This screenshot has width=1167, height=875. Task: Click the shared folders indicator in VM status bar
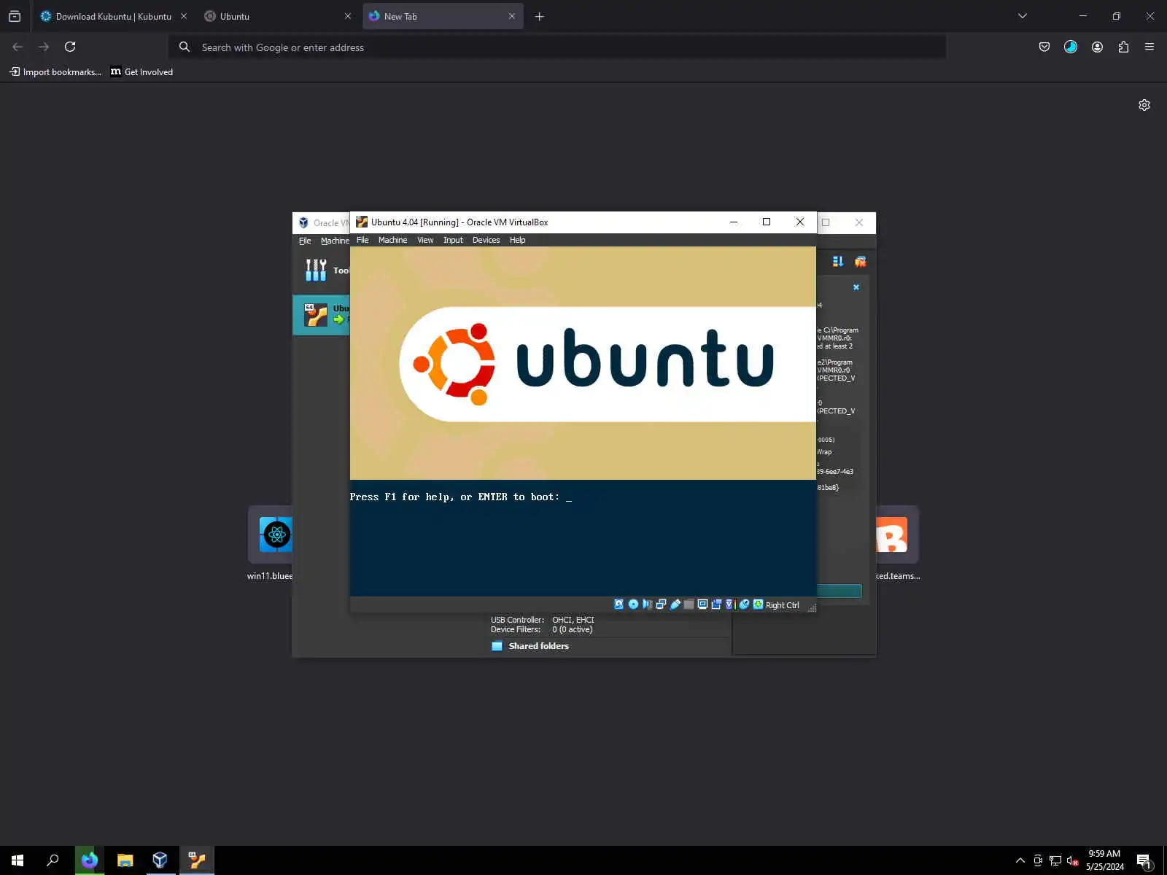(689, 604)
